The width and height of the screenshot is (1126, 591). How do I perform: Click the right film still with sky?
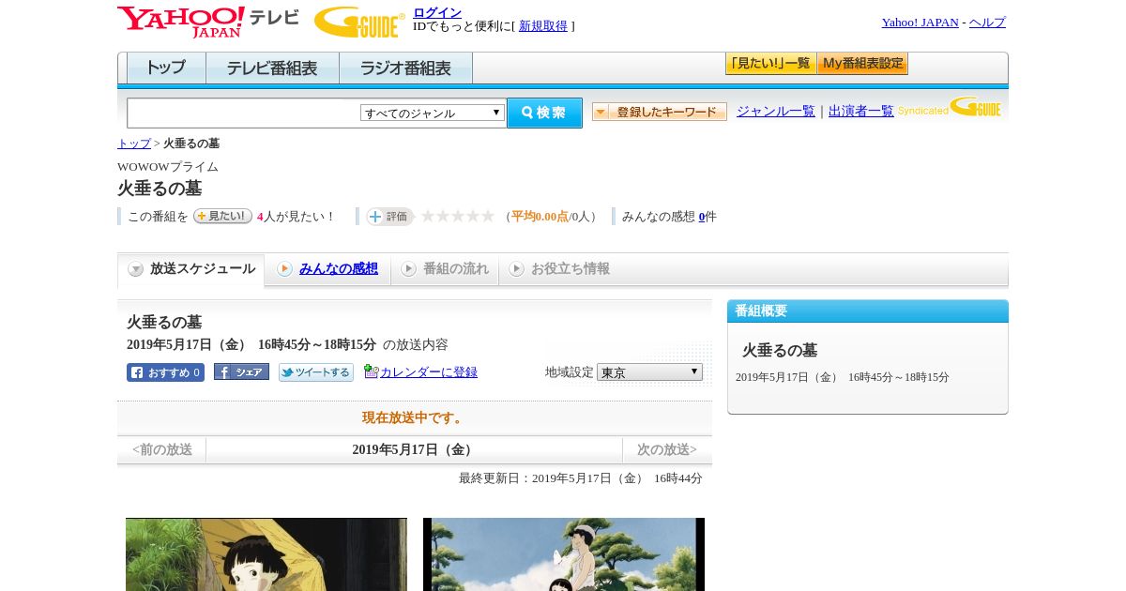click(564, 554)
